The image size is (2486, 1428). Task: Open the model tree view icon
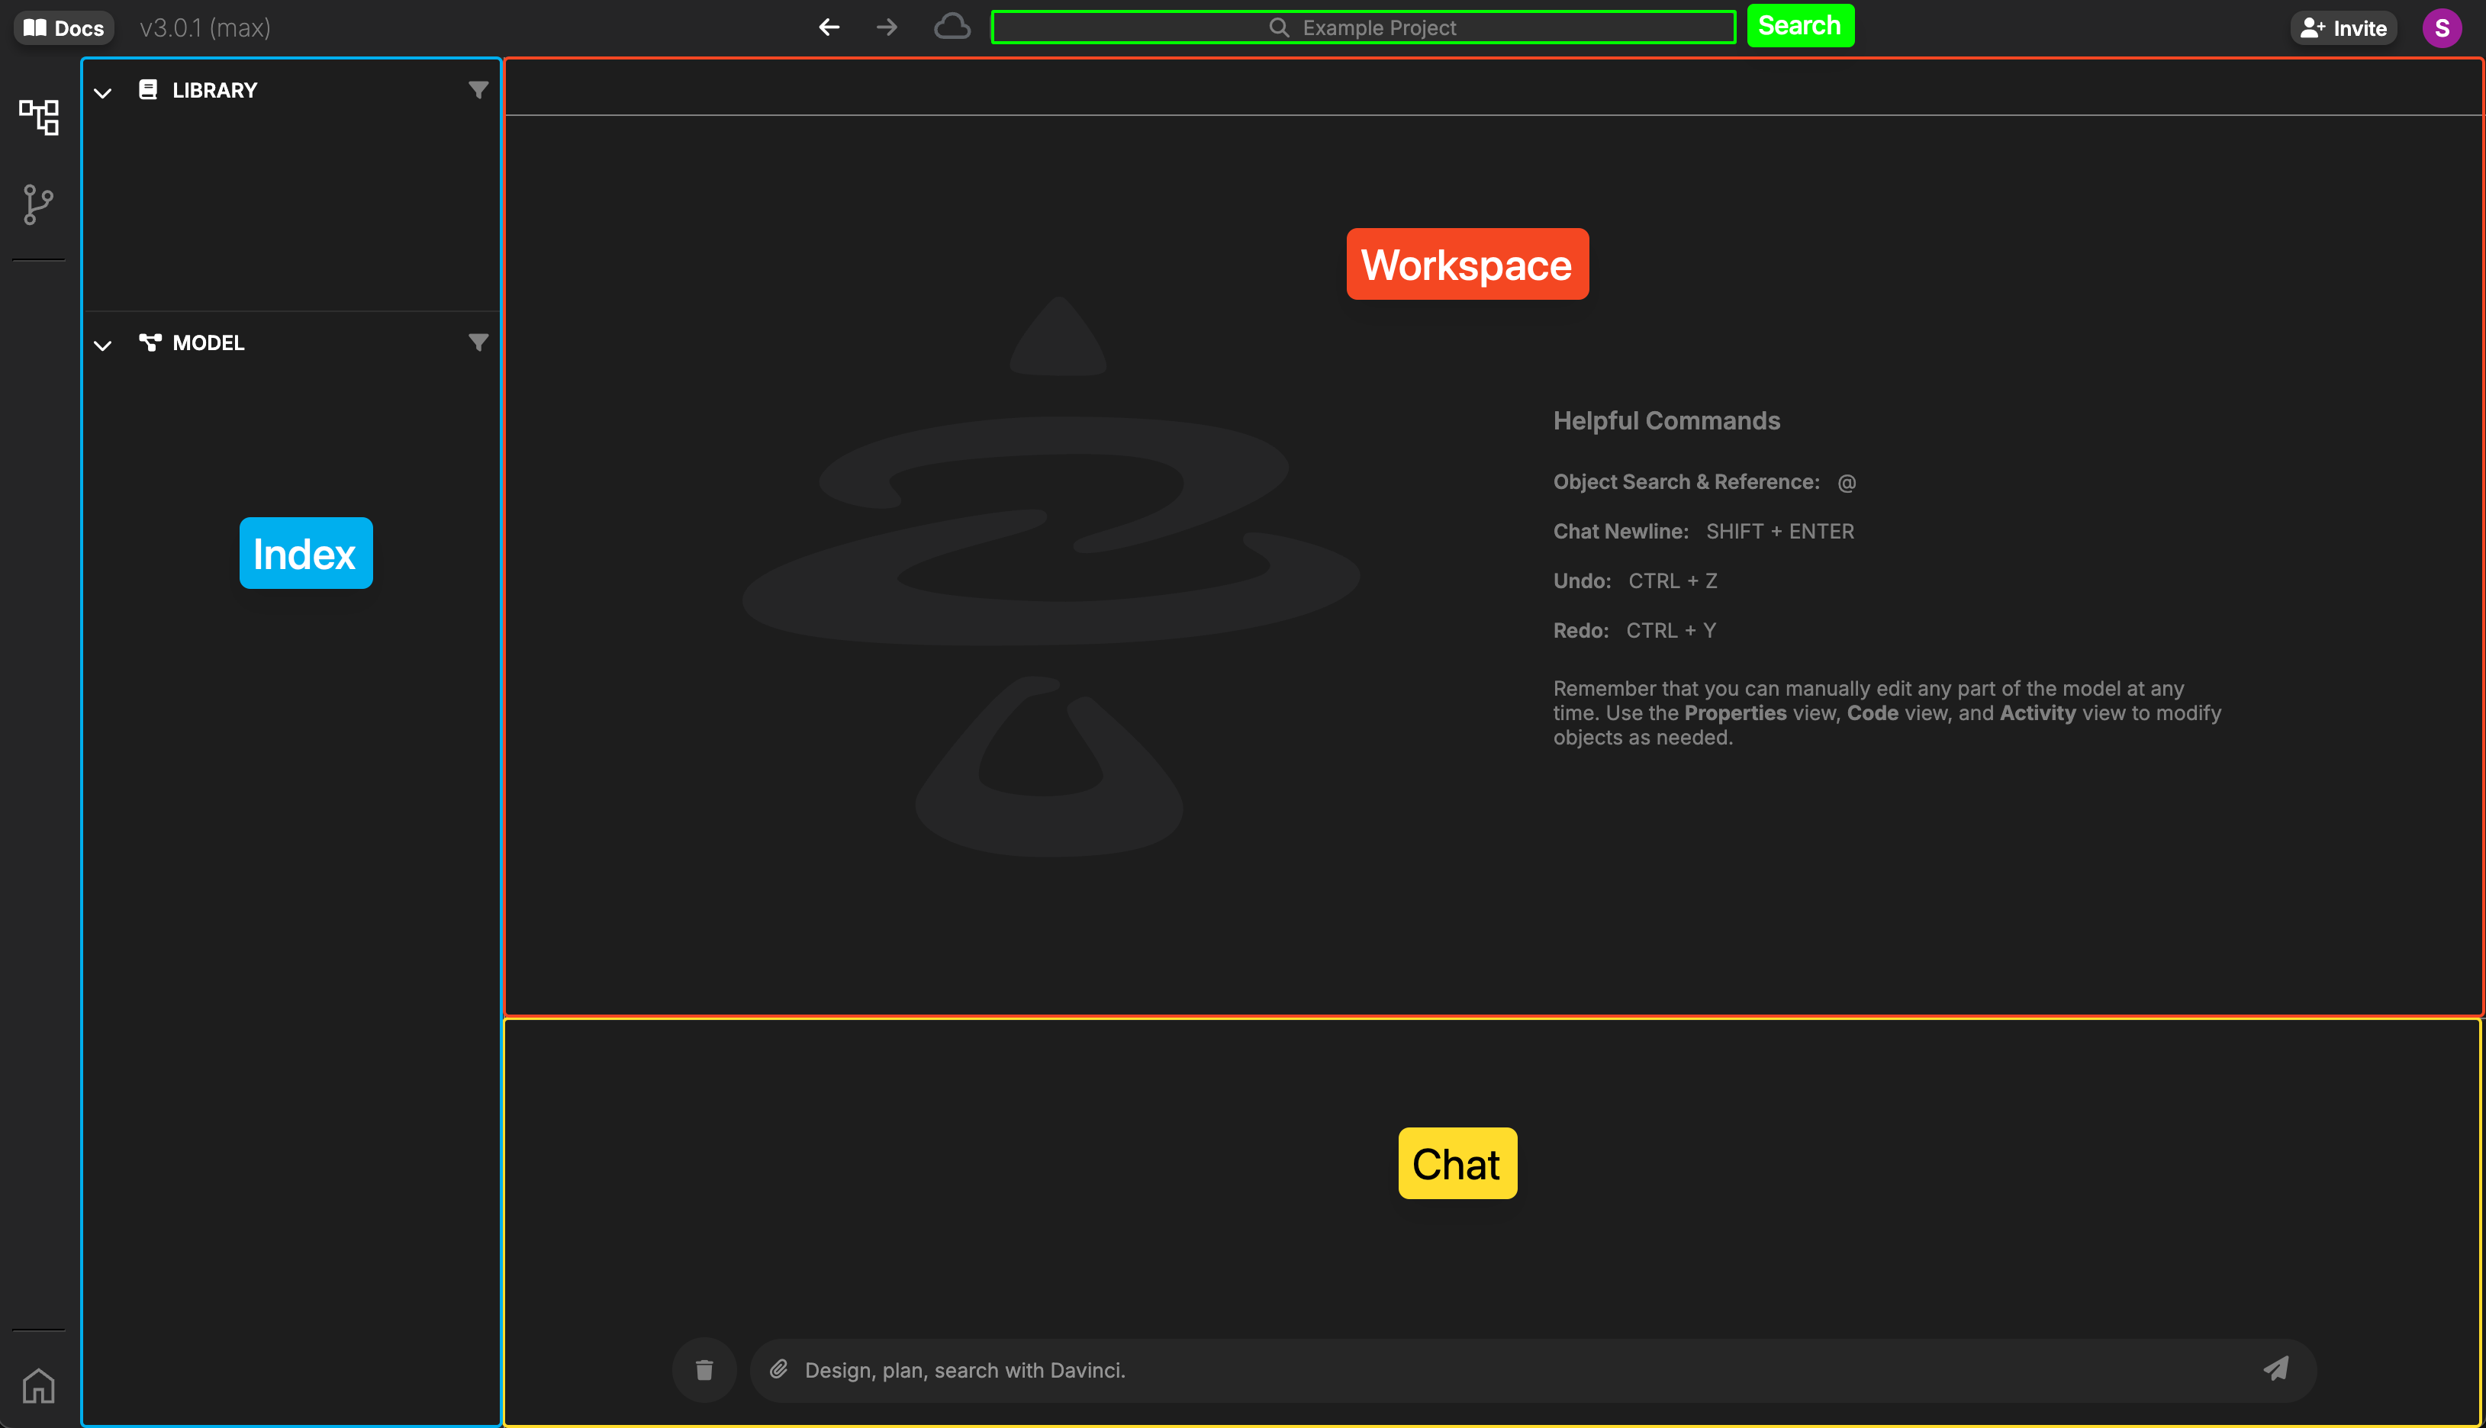pos(39,117)
